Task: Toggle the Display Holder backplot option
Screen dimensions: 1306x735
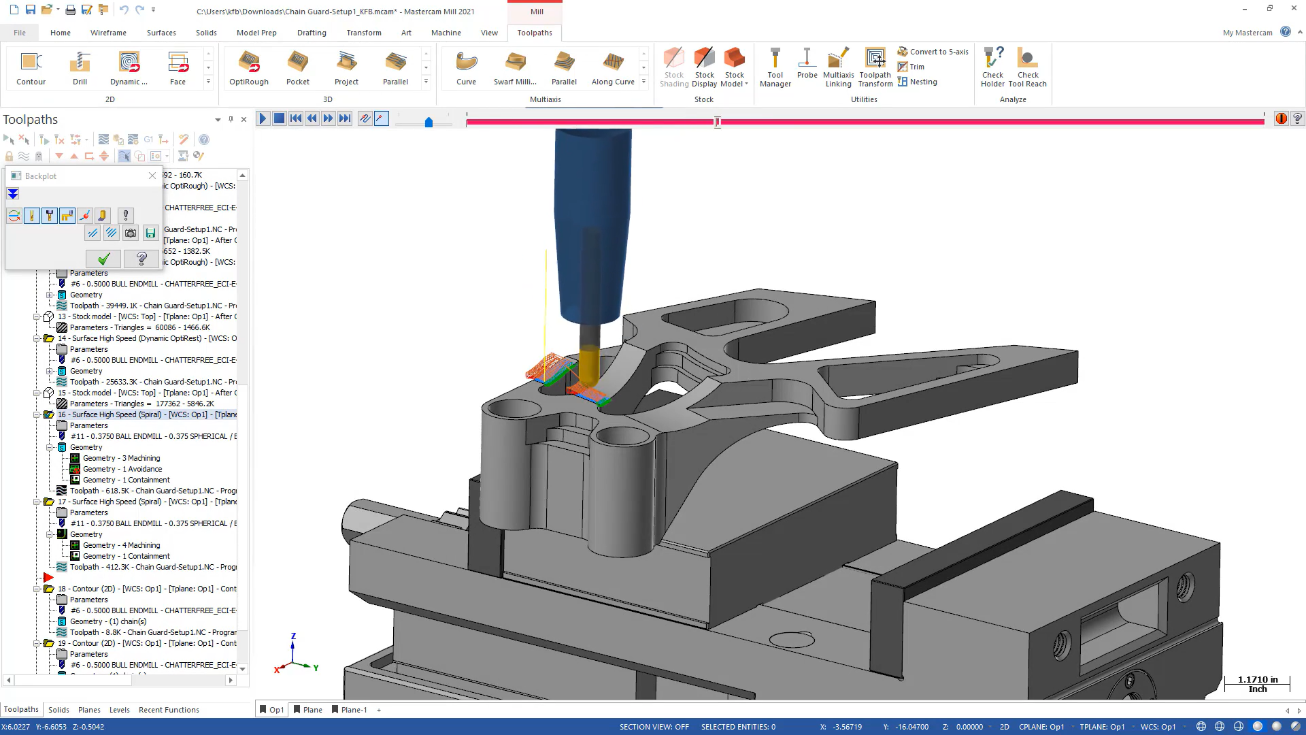Action: (50, 216)
